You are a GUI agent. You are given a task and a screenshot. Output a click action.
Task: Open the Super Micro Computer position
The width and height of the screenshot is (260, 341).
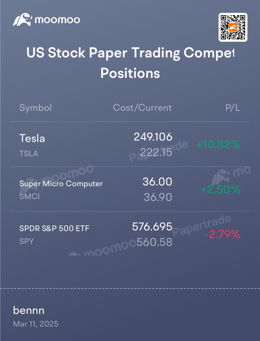click(x=61, y=184)
